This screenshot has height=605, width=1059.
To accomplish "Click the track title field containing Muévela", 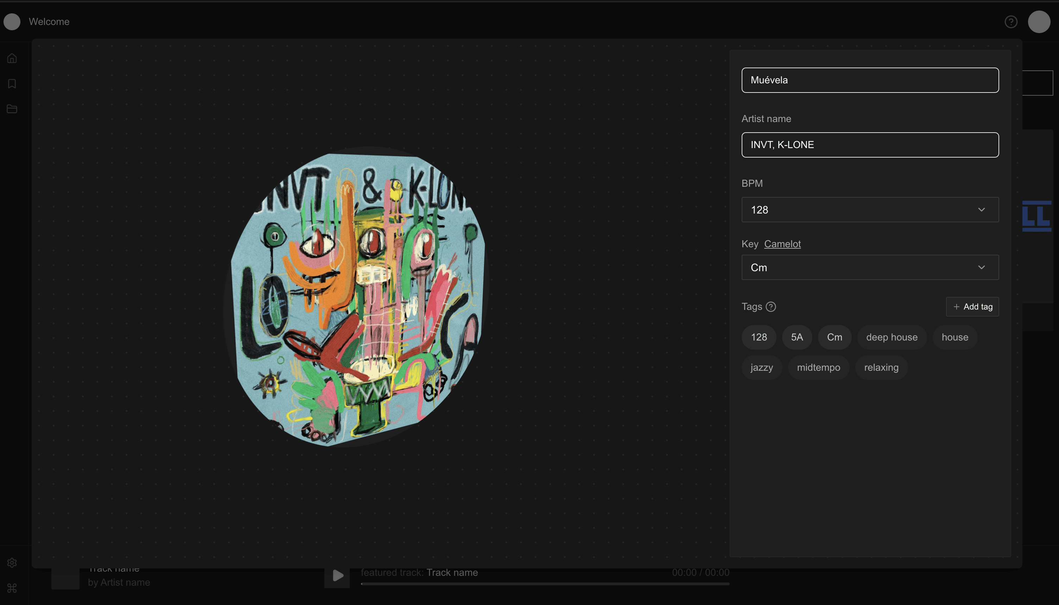I will [x=870, y=80].
